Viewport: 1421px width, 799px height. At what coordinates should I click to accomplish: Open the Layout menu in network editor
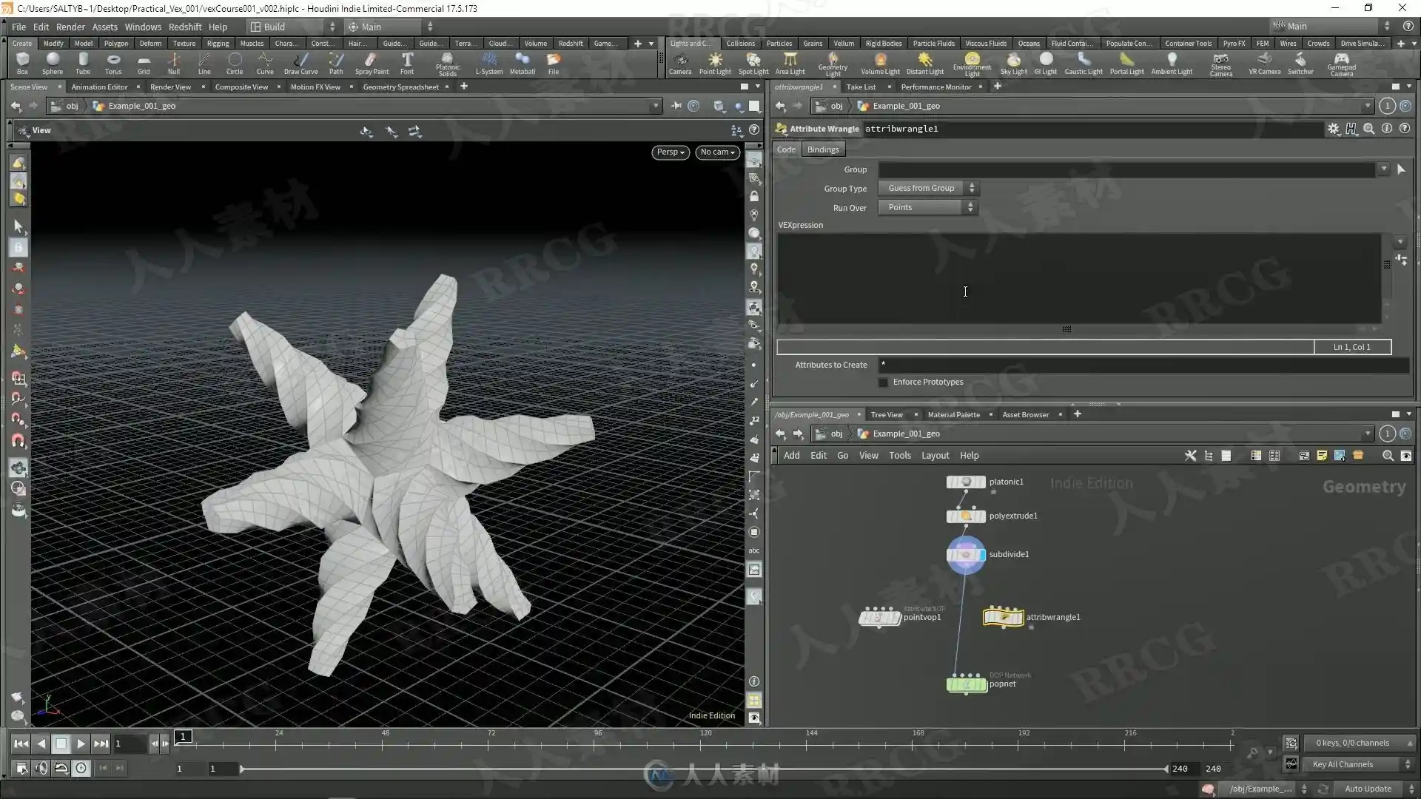click(935, 456)
